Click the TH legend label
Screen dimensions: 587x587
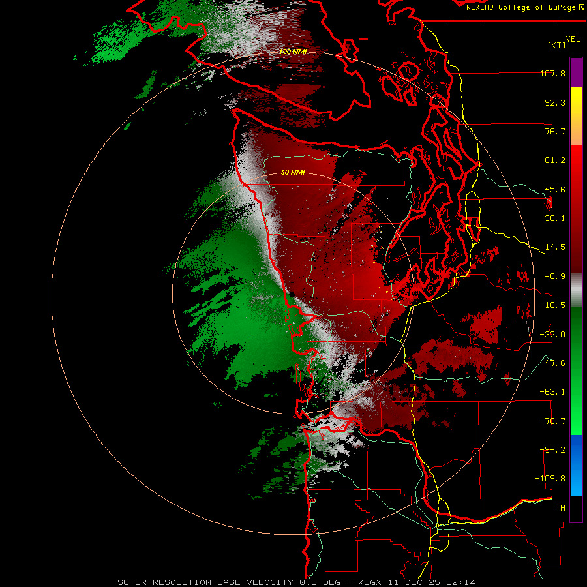pos(560,508)
